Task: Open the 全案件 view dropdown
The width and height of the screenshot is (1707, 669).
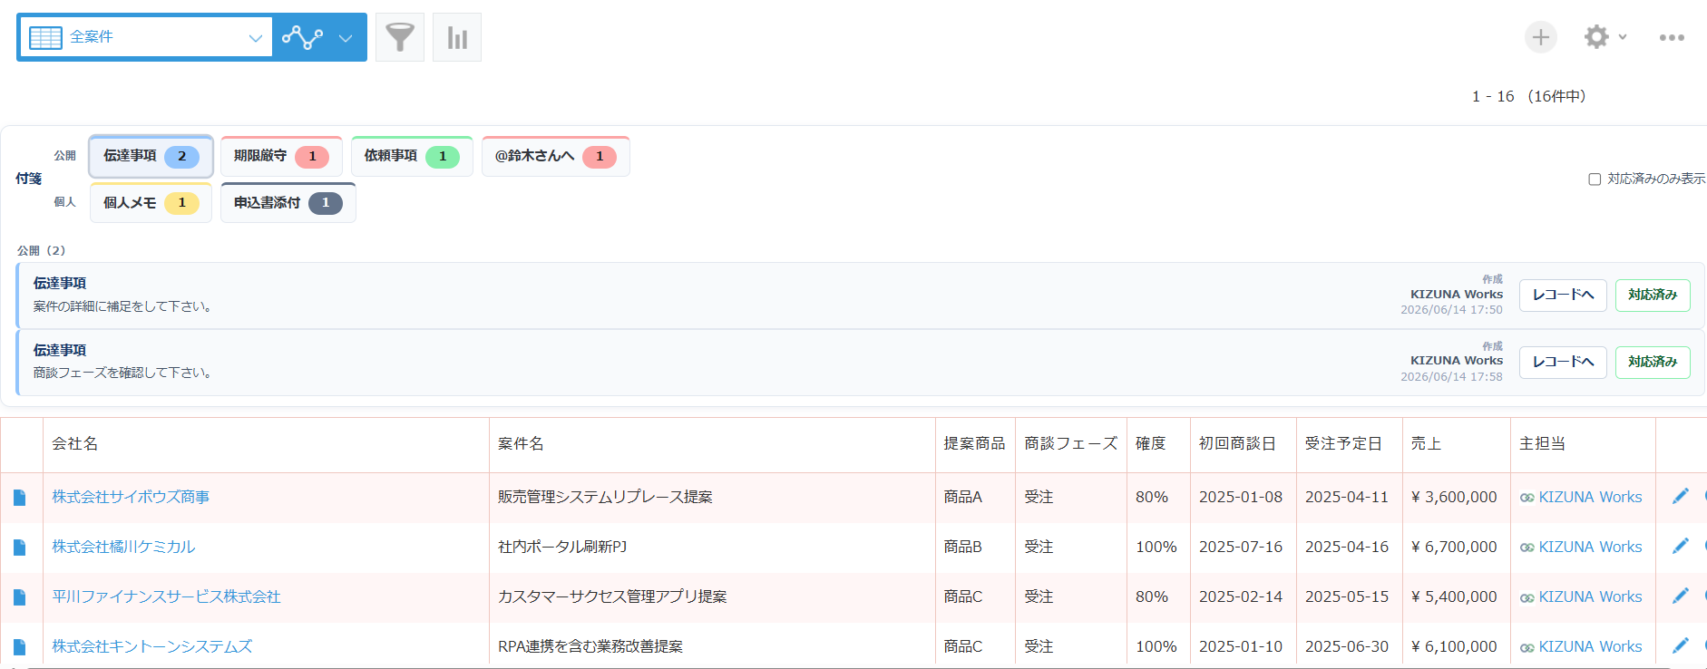Action: point(145,37)
